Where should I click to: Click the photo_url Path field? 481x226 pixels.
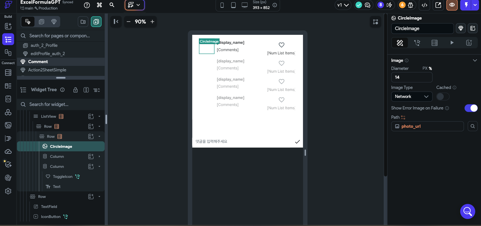(x=427, y=126)
